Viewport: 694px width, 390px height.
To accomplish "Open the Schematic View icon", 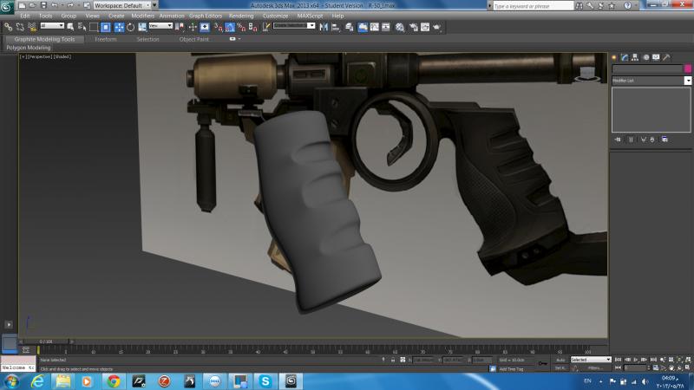I will [386, 27].
